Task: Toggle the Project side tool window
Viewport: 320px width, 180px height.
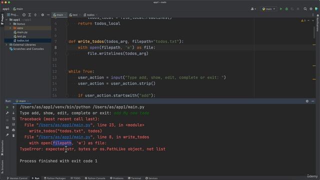Action: [x=2, y=19]
